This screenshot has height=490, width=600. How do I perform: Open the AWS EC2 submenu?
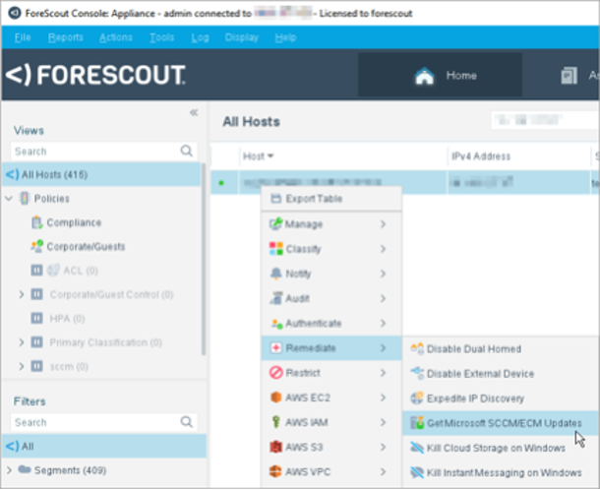pyautogui.click(x=331, y=398)
